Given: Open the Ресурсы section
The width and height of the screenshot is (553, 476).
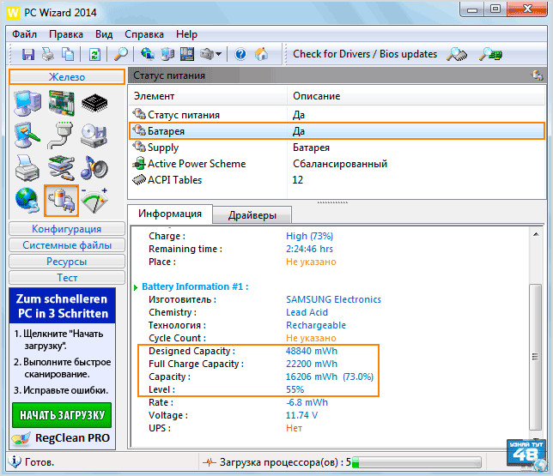Looking at the screenshot, I should [67, 261].
